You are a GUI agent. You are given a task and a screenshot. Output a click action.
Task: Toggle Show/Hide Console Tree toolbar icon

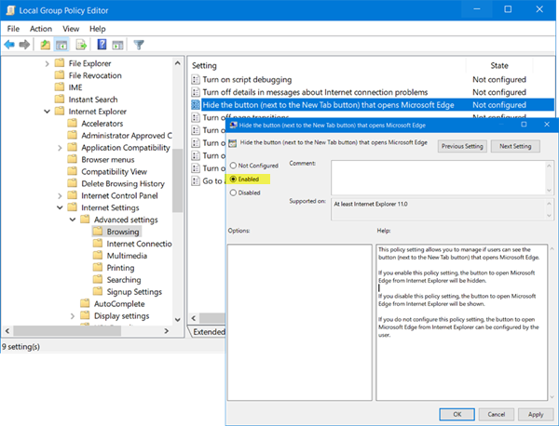[x=61, y=45]
